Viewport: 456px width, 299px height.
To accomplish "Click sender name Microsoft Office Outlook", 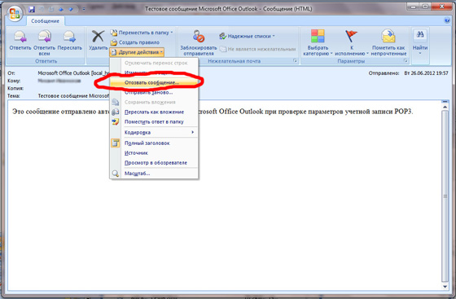I will coord(64,73).
